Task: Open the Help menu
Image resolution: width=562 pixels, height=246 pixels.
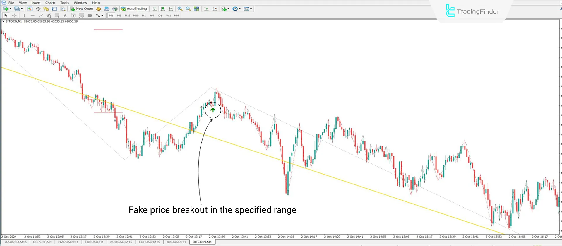Action: [x=96, y=3]
